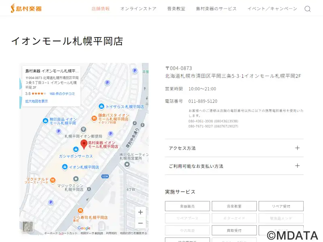Click the 島村楽器 logo in the header
Image resolution: width=323 pixels, height=242 pixels.
coord(26,8)
